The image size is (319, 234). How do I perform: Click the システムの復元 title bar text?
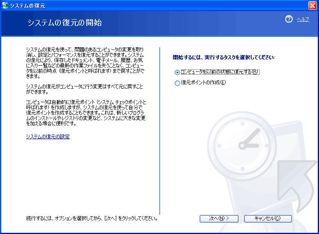click(28, 6)
